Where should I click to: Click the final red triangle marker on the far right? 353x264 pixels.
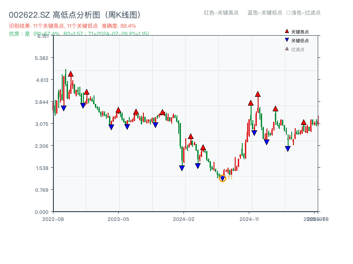pos(304,122)
